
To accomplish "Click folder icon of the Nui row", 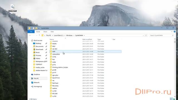I will (x=51, y=59).
